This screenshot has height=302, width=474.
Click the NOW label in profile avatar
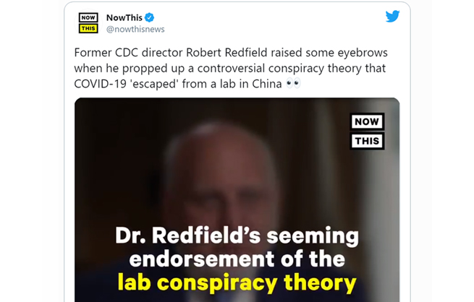pyautogui.click(x=88, y=17)
